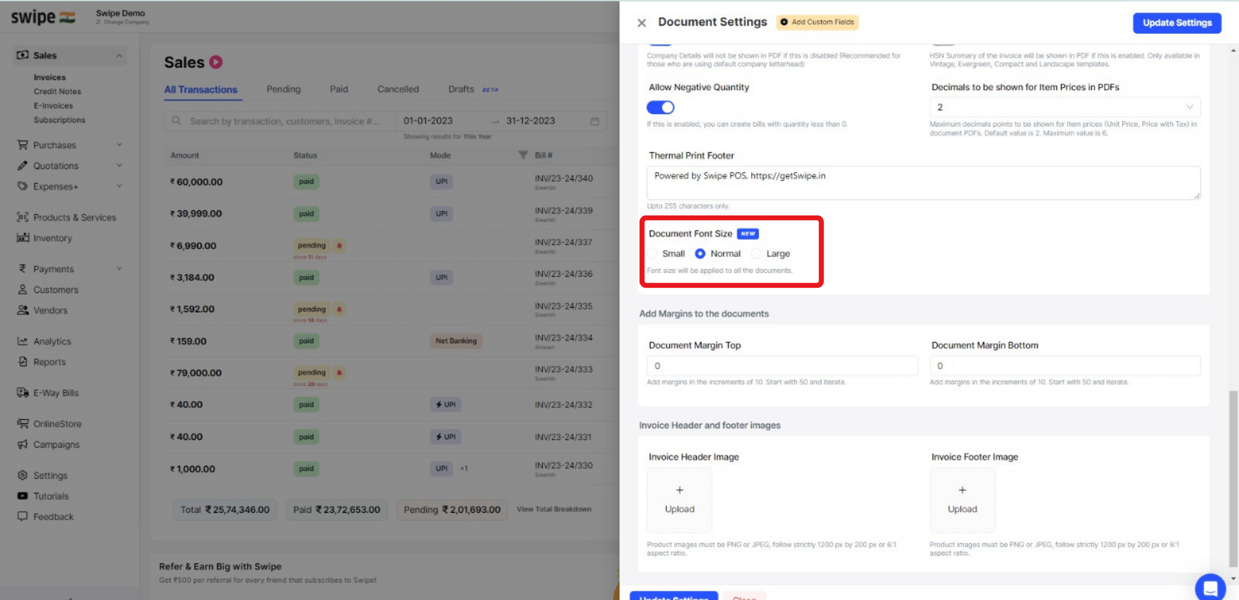This screenshot has width=1239, height=600.
Task: Select the Small font size option
Action: (652, 254)
